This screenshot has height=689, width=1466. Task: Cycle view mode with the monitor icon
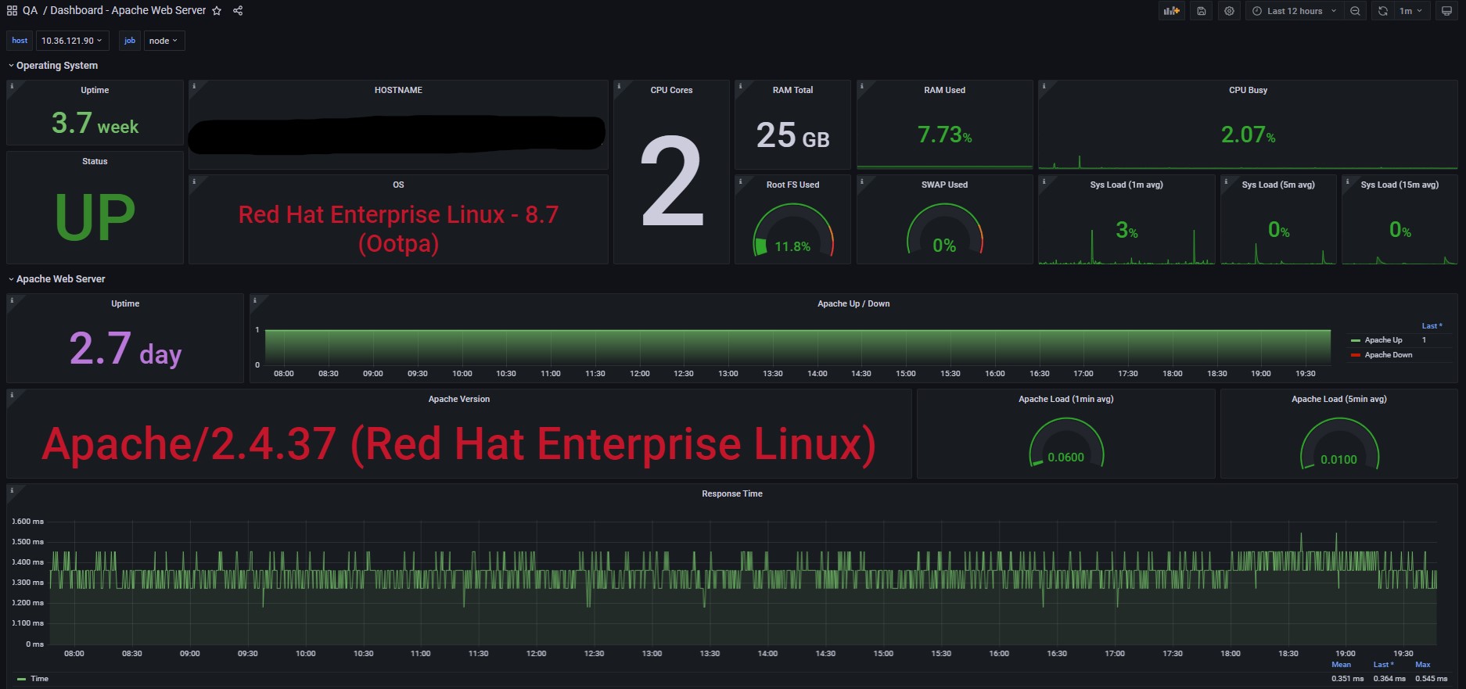(x=1446, y=11)
